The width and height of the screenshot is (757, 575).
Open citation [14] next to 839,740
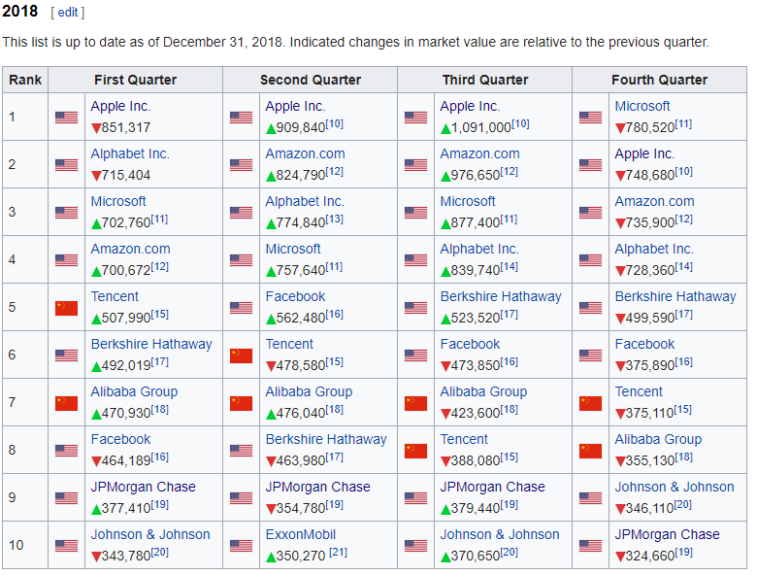[509, 267]
